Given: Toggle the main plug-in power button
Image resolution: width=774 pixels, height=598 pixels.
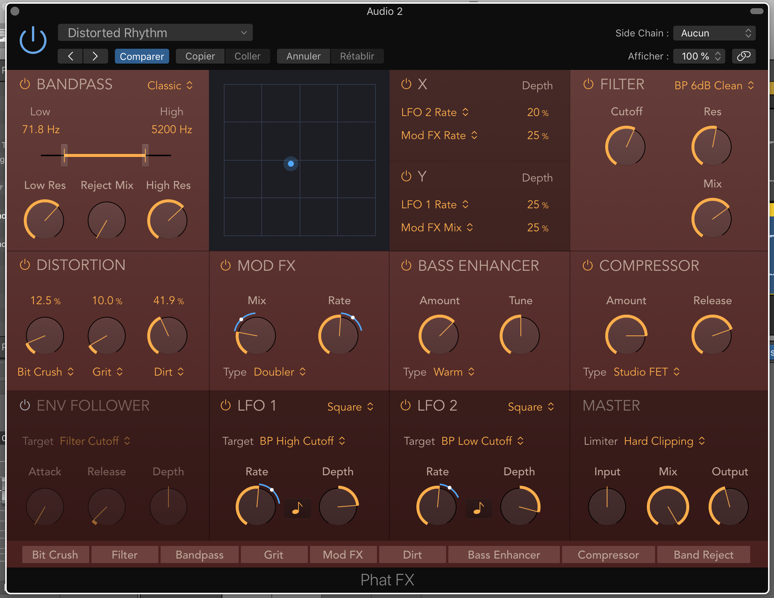Looking at the screenshot, I should tap(33, 40).
